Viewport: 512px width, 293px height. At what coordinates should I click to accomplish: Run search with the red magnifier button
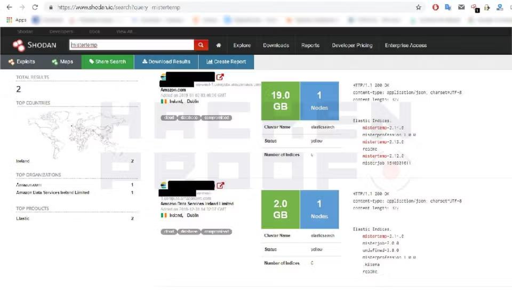pos(201,45)
